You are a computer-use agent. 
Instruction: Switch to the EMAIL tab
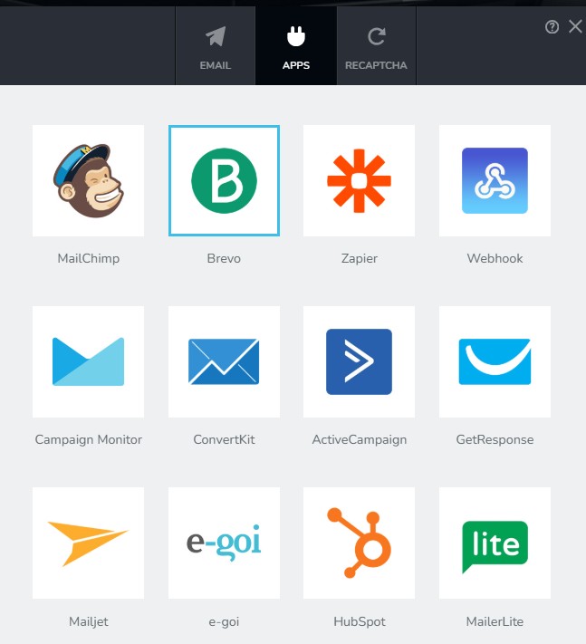216,46
